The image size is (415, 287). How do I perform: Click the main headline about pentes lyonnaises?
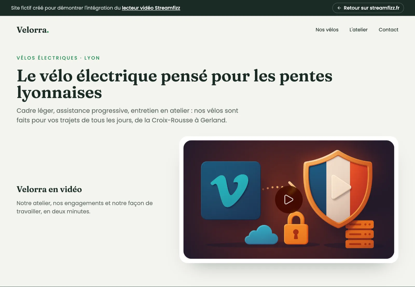pos(175,84)
